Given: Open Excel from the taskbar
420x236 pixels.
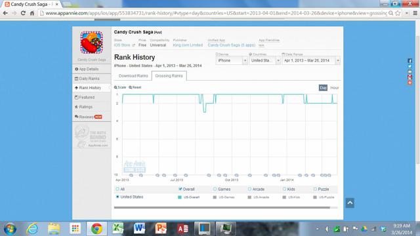Looking at the screenshot, I should [x=118, y=229].
